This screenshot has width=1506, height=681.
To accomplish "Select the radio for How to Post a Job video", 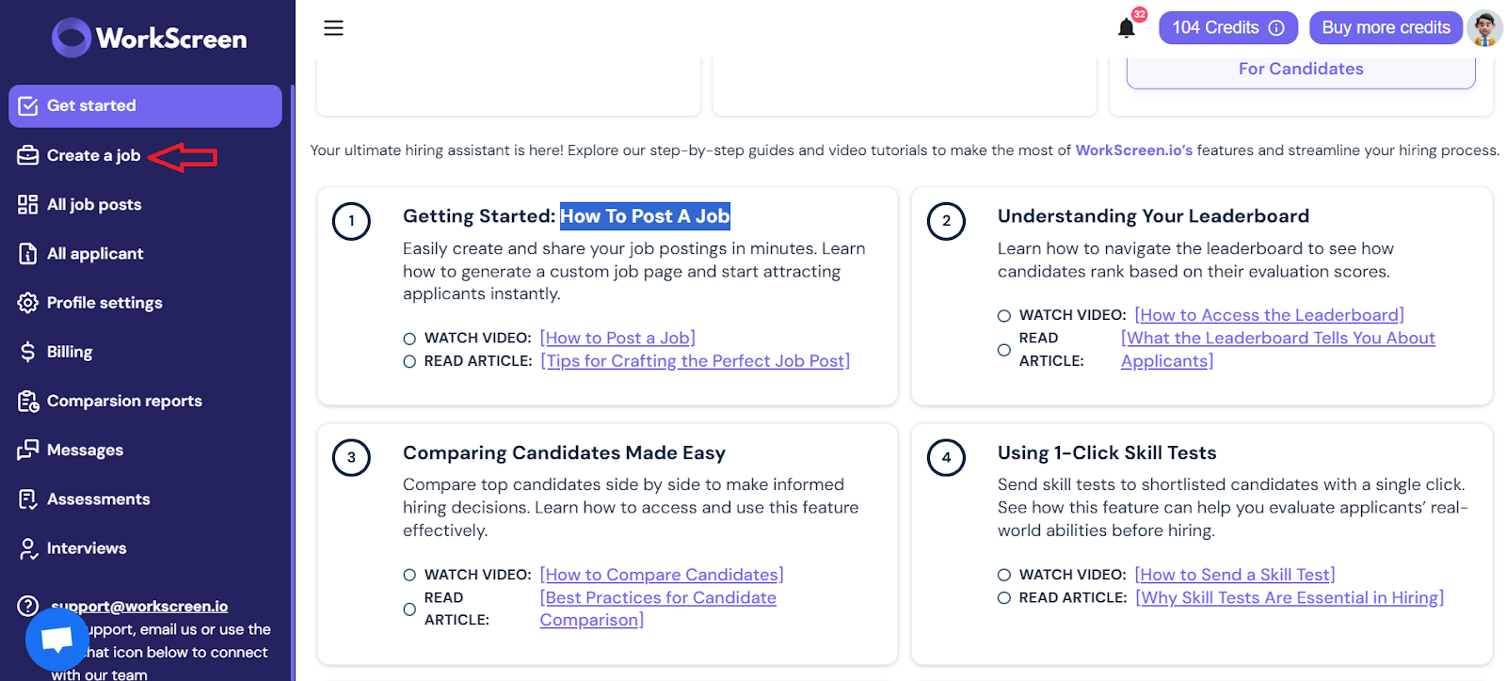I will click(x=409, y=339).
